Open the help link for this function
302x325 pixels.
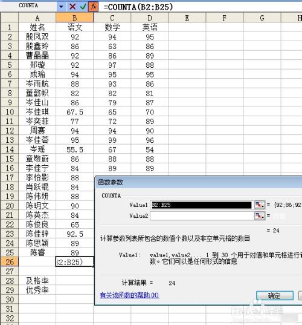pyautogui.click(x=129, y=295)
